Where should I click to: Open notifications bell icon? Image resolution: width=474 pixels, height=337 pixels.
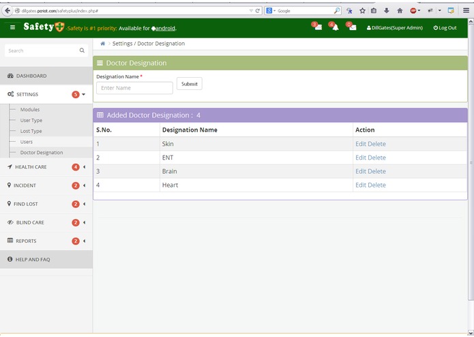click(x=334, y=27)
